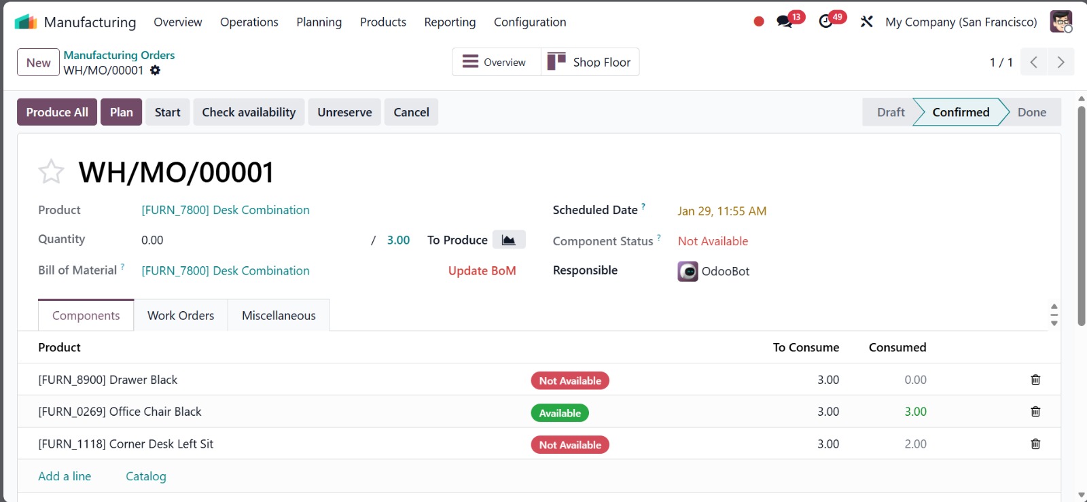Screen dimensions: 1087x502
Task: Open the forecast chart icon next to To Produce
Action: pos(508,240)
